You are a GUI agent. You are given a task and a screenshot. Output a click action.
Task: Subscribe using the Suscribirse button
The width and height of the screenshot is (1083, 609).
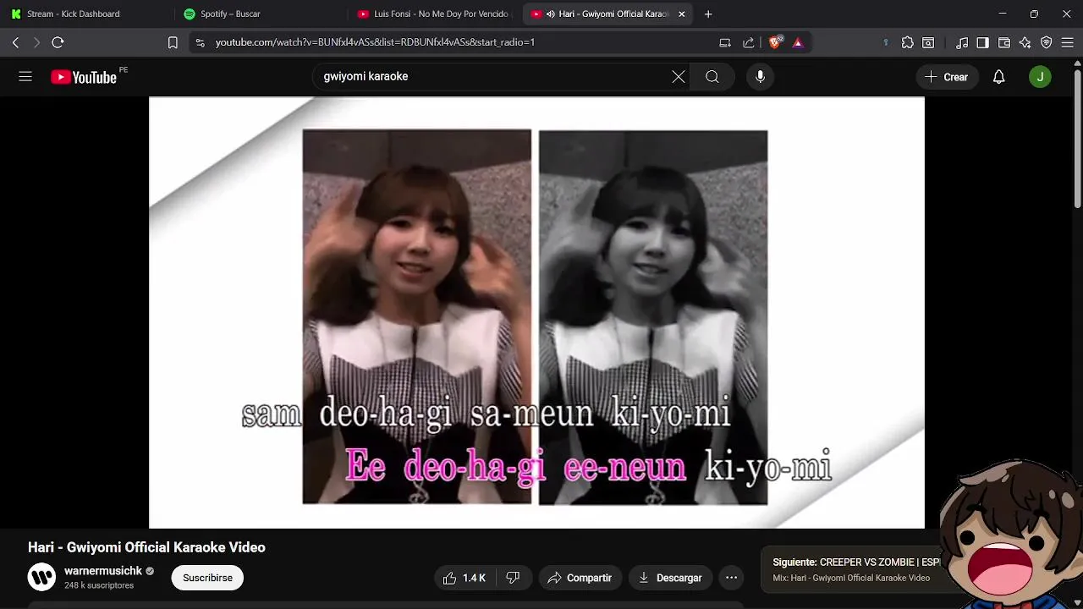[207, 578]
